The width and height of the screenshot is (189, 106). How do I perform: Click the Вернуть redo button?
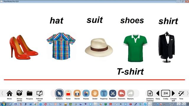[x=131, y=93]
